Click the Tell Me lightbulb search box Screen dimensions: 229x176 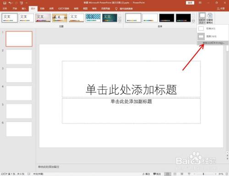[x=124, y=9]
